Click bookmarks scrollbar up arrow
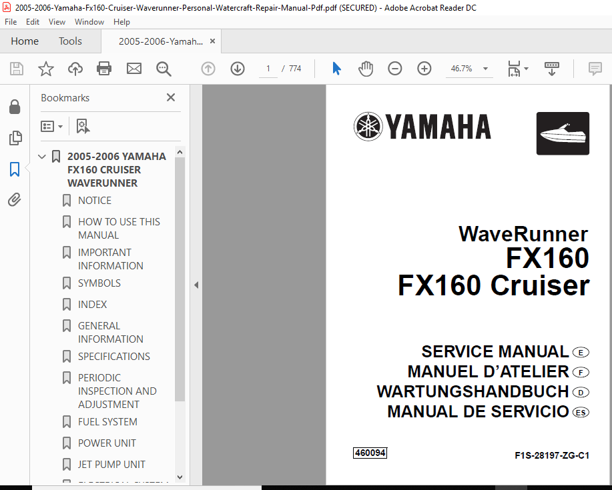 click(180, 152)
